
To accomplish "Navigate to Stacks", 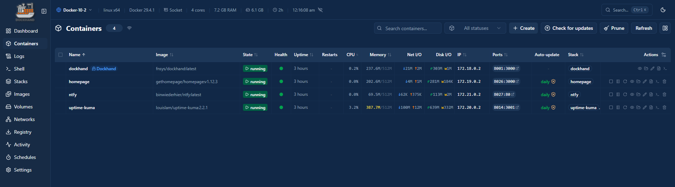I will [25, 81].
